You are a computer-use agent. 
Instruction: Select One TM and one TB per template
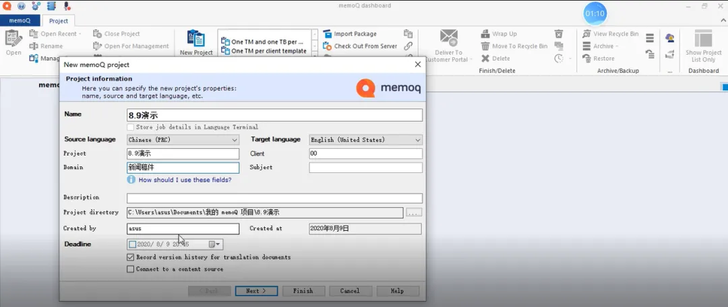click(264, 42)
